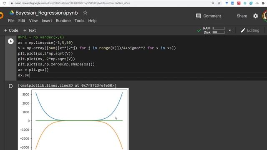Click the V = np.array line
The height and width of the screenshot is (150, 267).
97,48
